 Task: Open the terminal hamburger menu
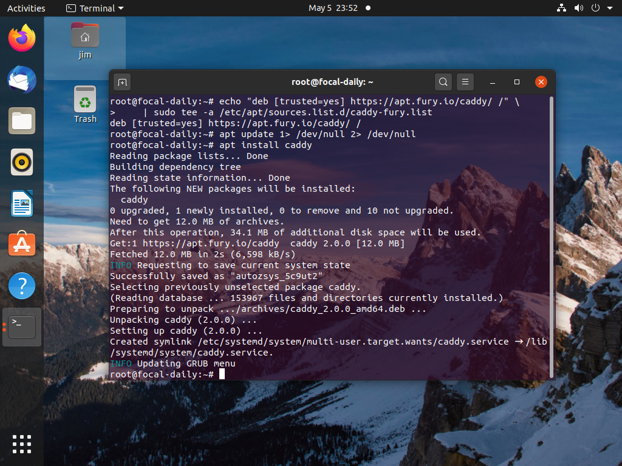[465, 81]
